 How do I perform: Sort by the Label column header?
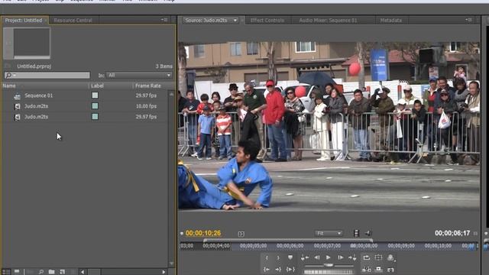97,86
